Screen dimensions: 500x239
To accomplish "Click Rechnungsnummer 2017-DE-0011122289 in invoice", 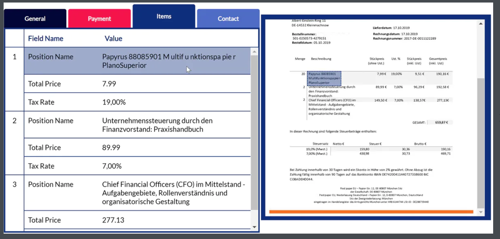I will click(x=404, y=38).
